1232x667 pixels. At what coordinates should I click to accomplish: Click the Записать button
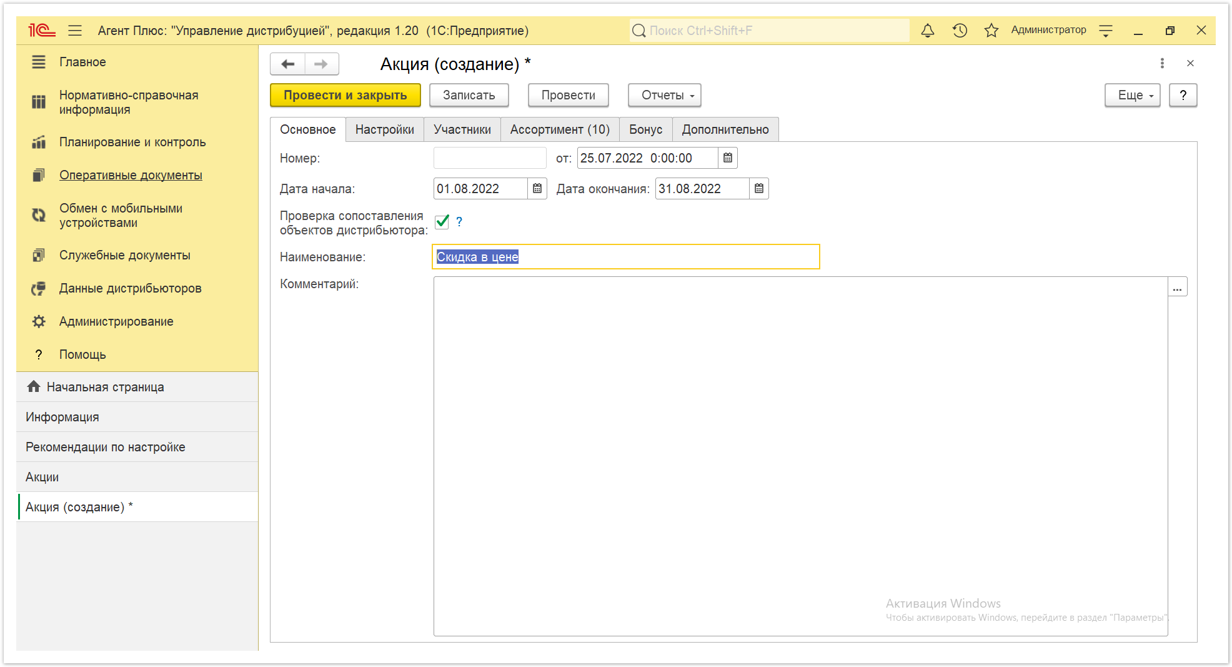tap(469, 95)
